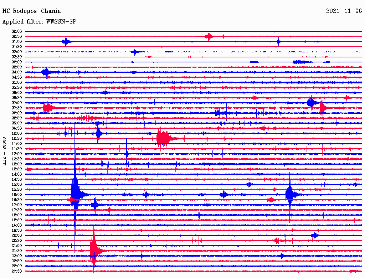Screen dimensions: 365x278
Task: Select the 07:30 time row label
Action: [17, 108]
